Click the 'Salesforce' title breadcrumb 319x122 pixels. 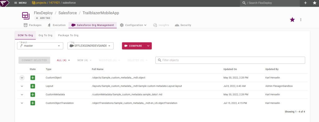coord(68,13)
